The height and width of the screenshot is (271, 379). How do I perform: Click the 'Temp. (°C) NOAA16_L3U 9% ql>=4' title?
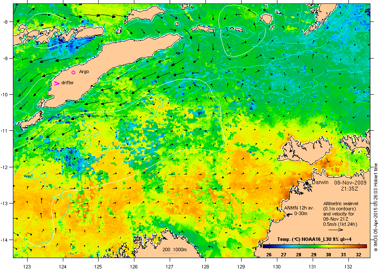pyautogui.click(x=314, y=240)
